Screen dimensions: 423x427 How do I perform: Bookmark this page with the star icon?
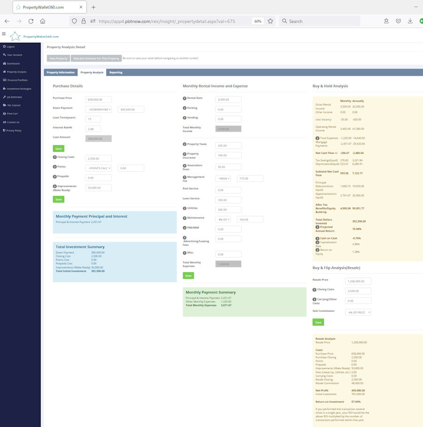pos(270,21)
